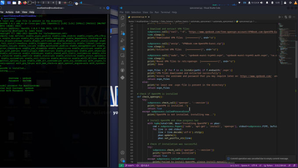Open the Remote Explorer view
Screen dimensions: 298x168
122,55
